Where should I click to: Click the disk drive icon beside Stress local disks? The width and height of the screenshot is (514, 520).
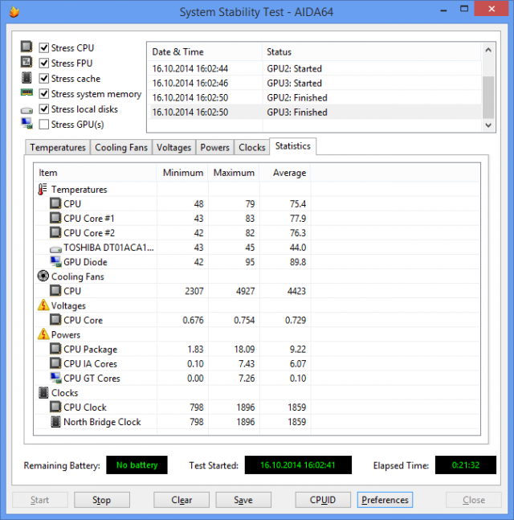pyautogui.click(x=27, y=110)
